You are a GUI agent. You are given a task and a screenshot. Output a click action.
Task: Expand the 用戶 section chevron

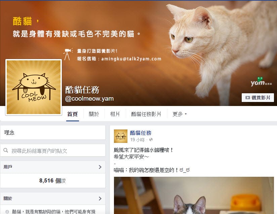[100, 167]
